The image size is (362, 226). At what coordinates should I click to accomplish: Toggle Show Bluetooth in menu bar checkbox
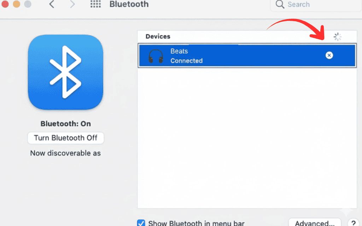[x=141, y=223]
